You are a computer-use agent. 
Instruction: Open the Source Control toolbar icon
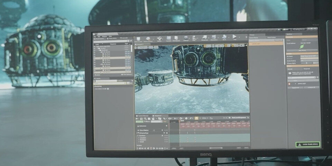pos(148,39)
